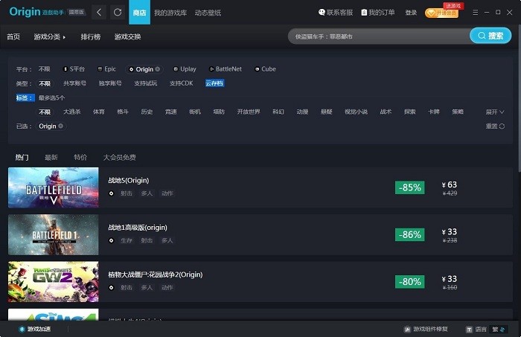This screenshot has width=521, height=337.
Task: Click the 搜索 search button
Action: point(490,36)
